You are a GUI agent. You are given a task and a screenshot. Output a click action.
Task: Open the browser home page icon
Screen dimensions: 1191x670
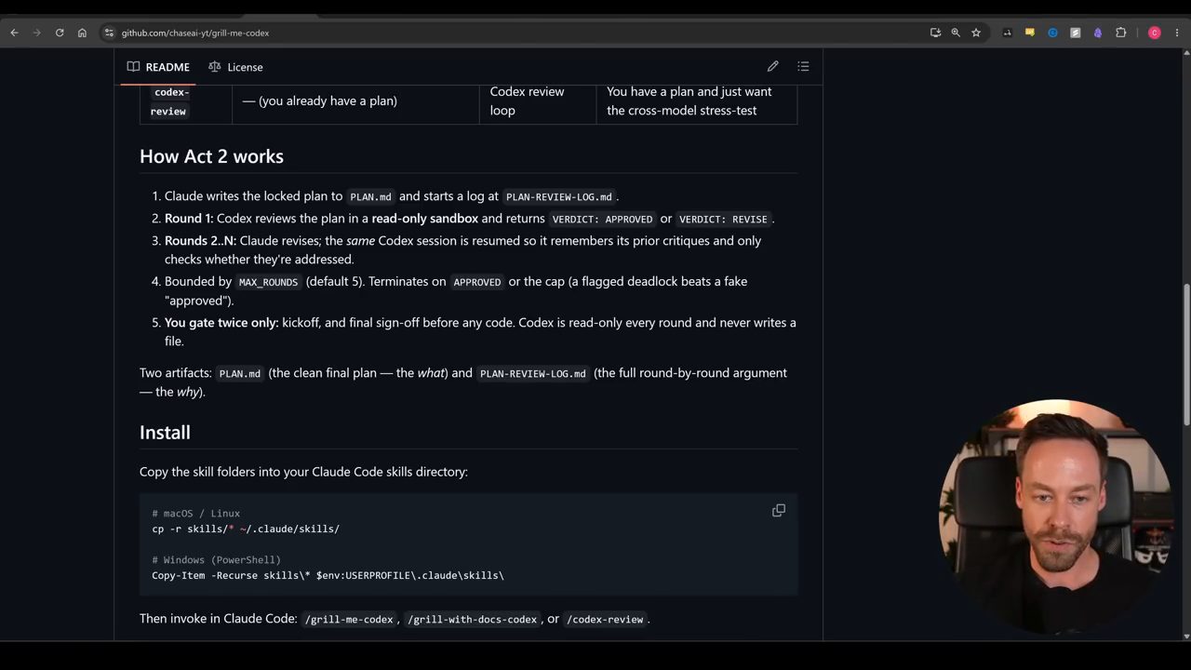tap(82, 33)
